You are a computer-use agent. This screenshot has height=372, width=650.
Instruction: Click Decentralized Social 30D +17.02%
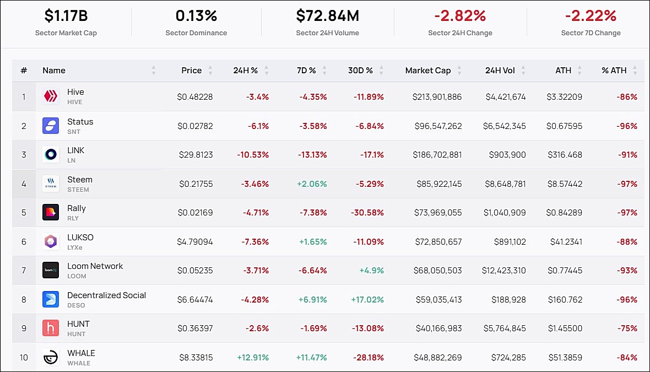(367, 299)
